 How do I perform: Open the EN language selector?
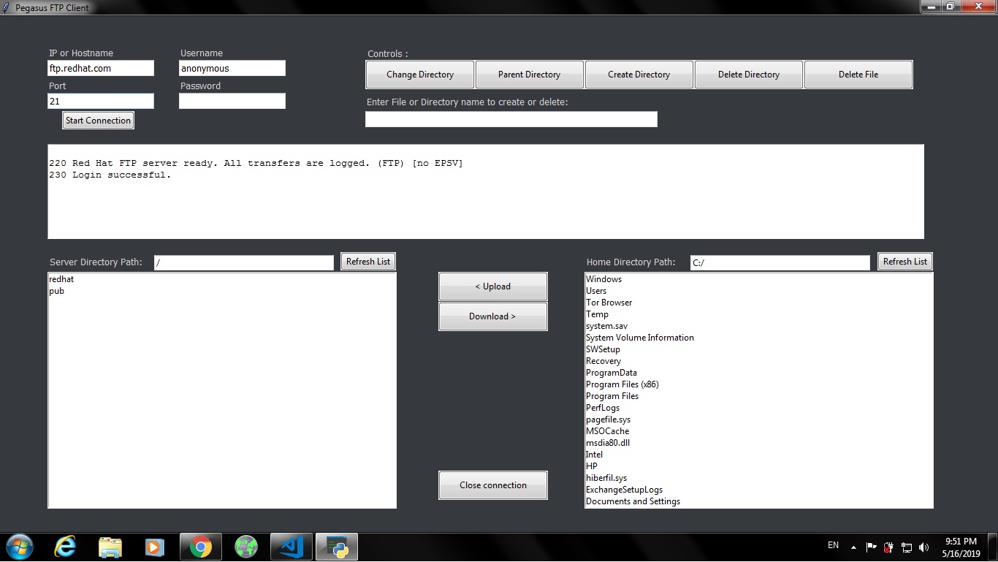[833, 545]
